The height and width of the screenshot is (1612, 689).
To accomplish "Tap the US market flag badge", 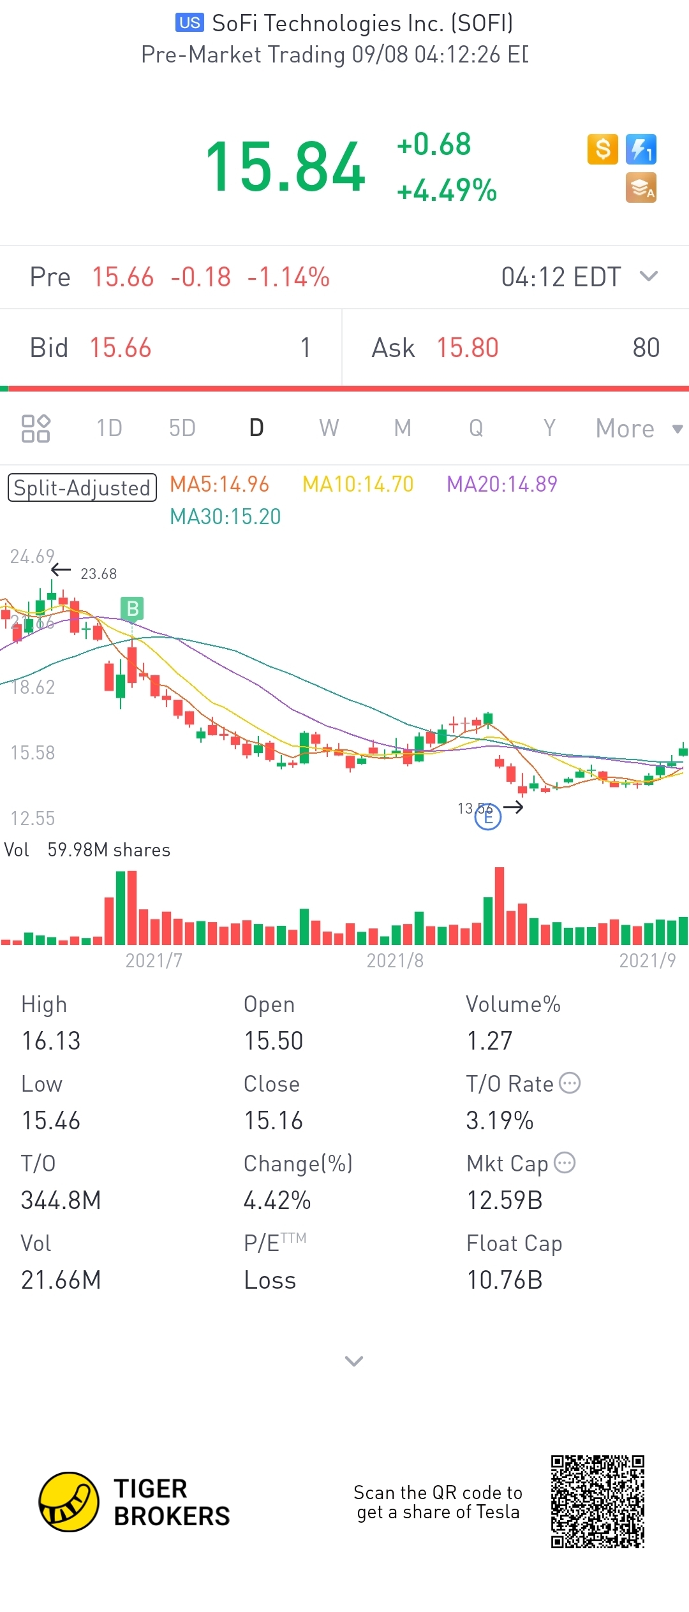I will point(189,23).
